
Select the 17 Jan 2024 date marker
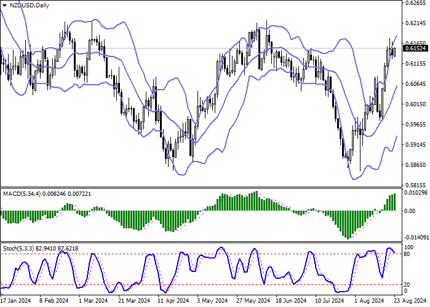(15, 301)
